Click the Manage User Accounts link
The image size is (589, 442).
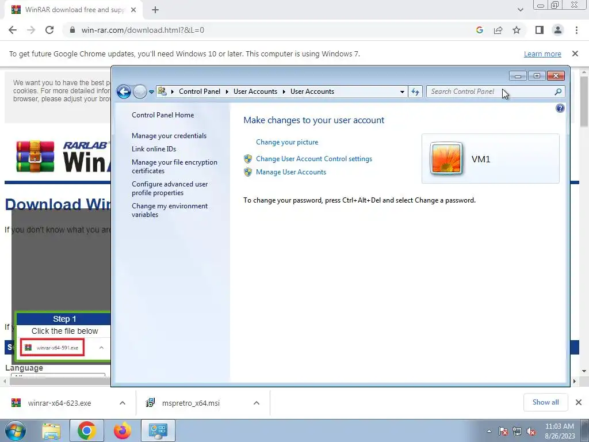pyautogui.click(x=290, y=172)
